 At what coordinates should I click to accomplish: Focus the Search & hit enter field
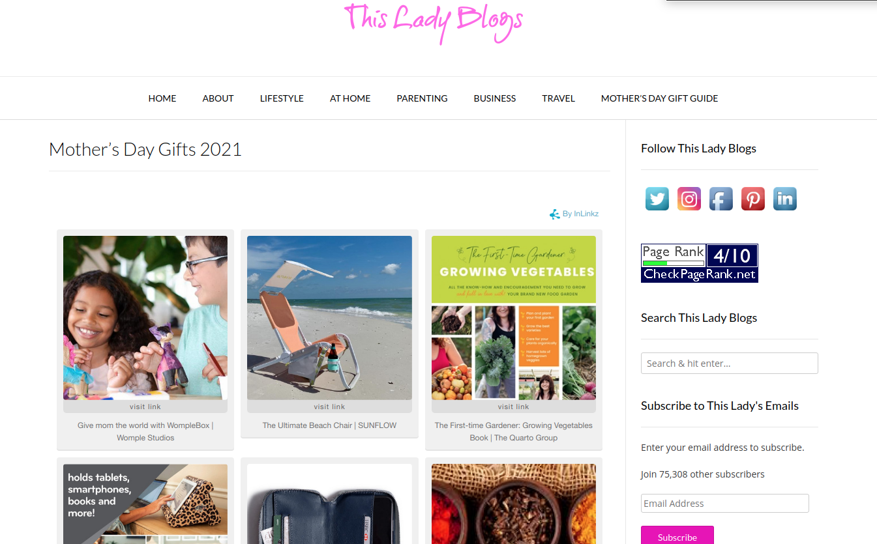point(729,364)
